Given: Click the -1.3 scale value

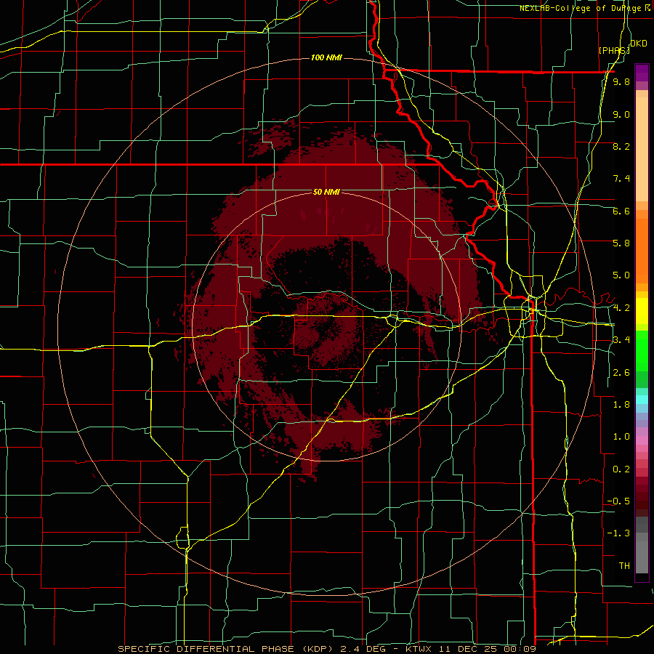Looking at the screenshot, I should click(618, 533).
